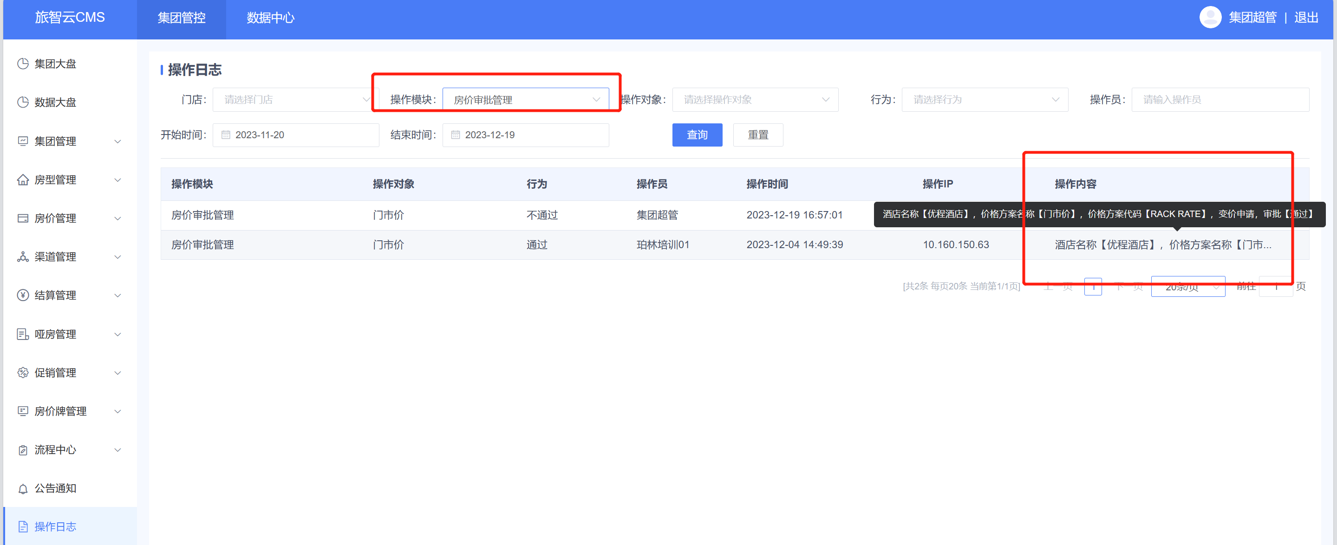Click the 结算管理 yen icon
Viewport: 1337px width, 545px height.
tap(23, 295)
